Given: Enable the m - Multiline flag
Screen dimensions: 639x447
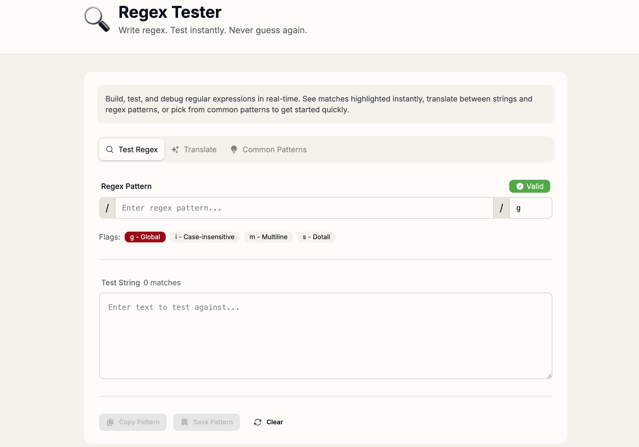Looking at the screenshot, I should [268, 237].
